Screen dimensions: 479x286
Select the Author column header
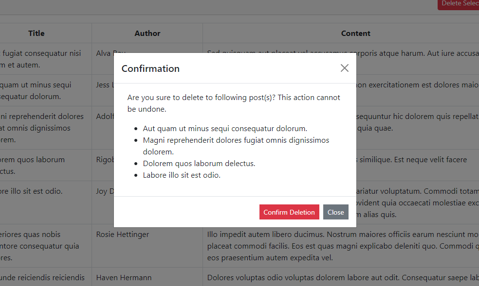(147, 33)
